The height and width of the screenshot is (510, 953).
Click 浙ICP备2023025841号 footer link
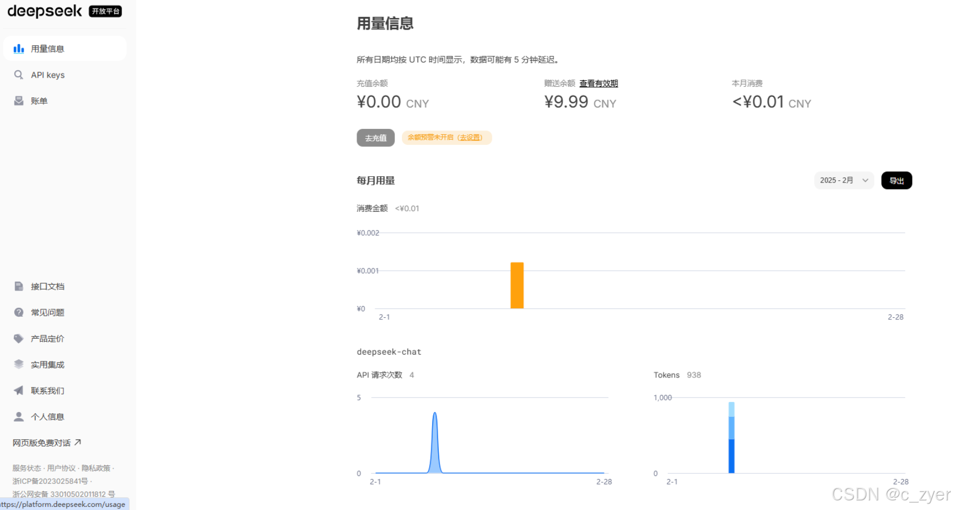(x=50, y=481)
